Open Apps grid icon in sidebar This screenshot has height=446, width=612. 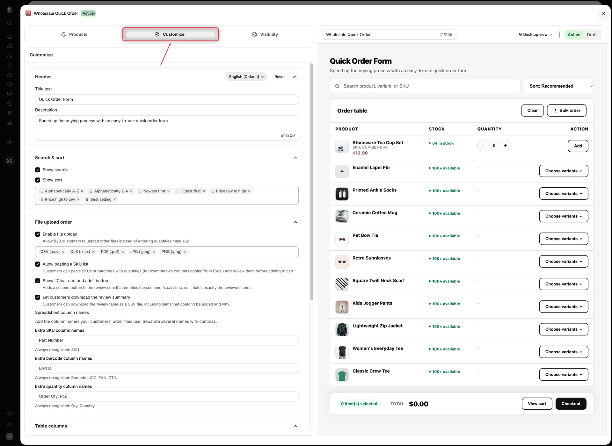coord(10,161)
